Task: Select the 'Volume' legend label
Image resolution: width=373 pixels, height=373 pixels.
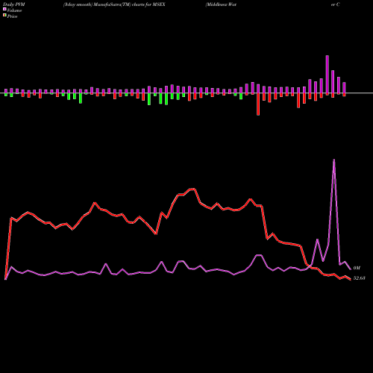Action: tap(14, 10)
